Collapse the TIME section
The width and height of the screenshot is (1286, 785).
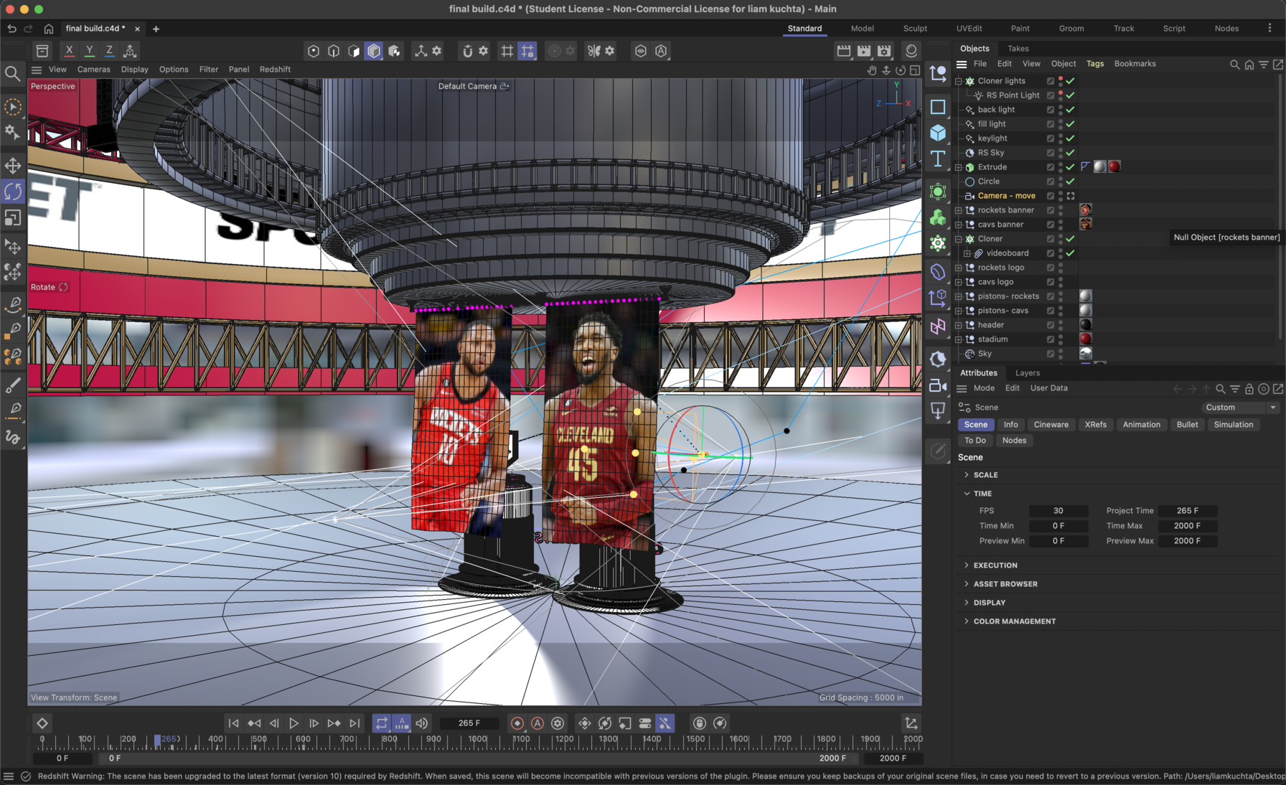coord(967,494)
